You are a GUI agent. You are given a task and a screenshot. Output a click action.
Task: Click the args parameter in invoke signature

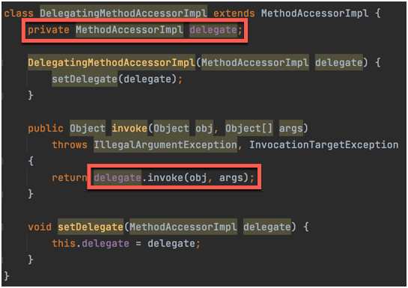[x=291, y=128]
